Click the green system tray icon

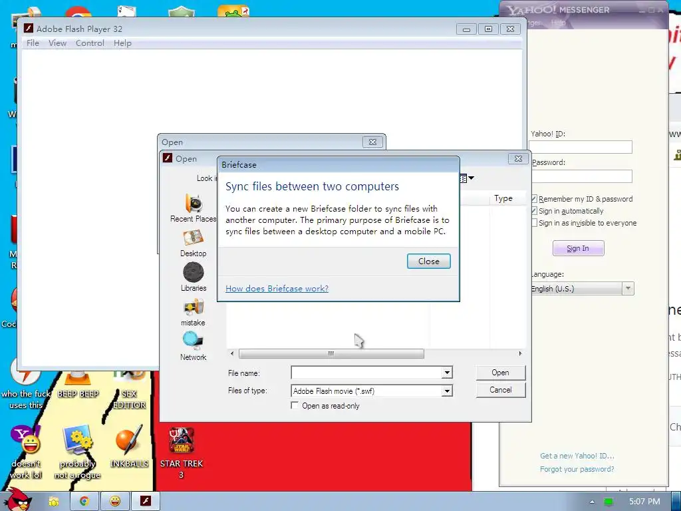[609, 502]
